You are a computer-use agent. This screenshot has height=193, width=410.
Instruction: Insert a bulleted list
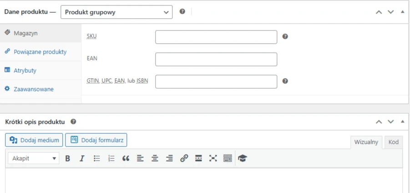pos(96,158)
